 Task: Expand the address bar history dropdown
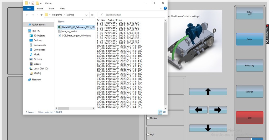(86, 15)
